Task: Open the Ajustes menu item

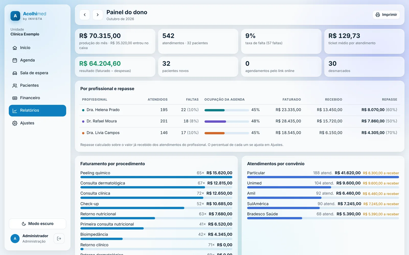Action: pyautogui.click(x=38, y=123)
